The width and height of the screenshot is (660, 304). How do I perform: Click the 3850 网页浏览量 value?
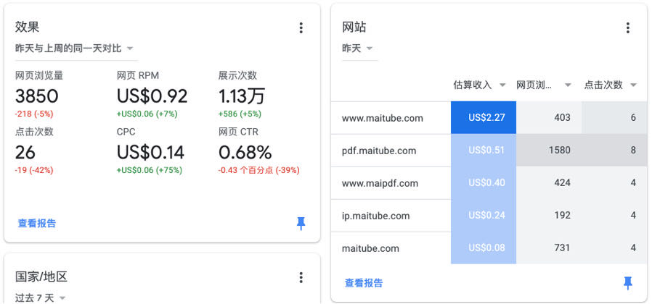pyautogui.click(x=36, y=96)
